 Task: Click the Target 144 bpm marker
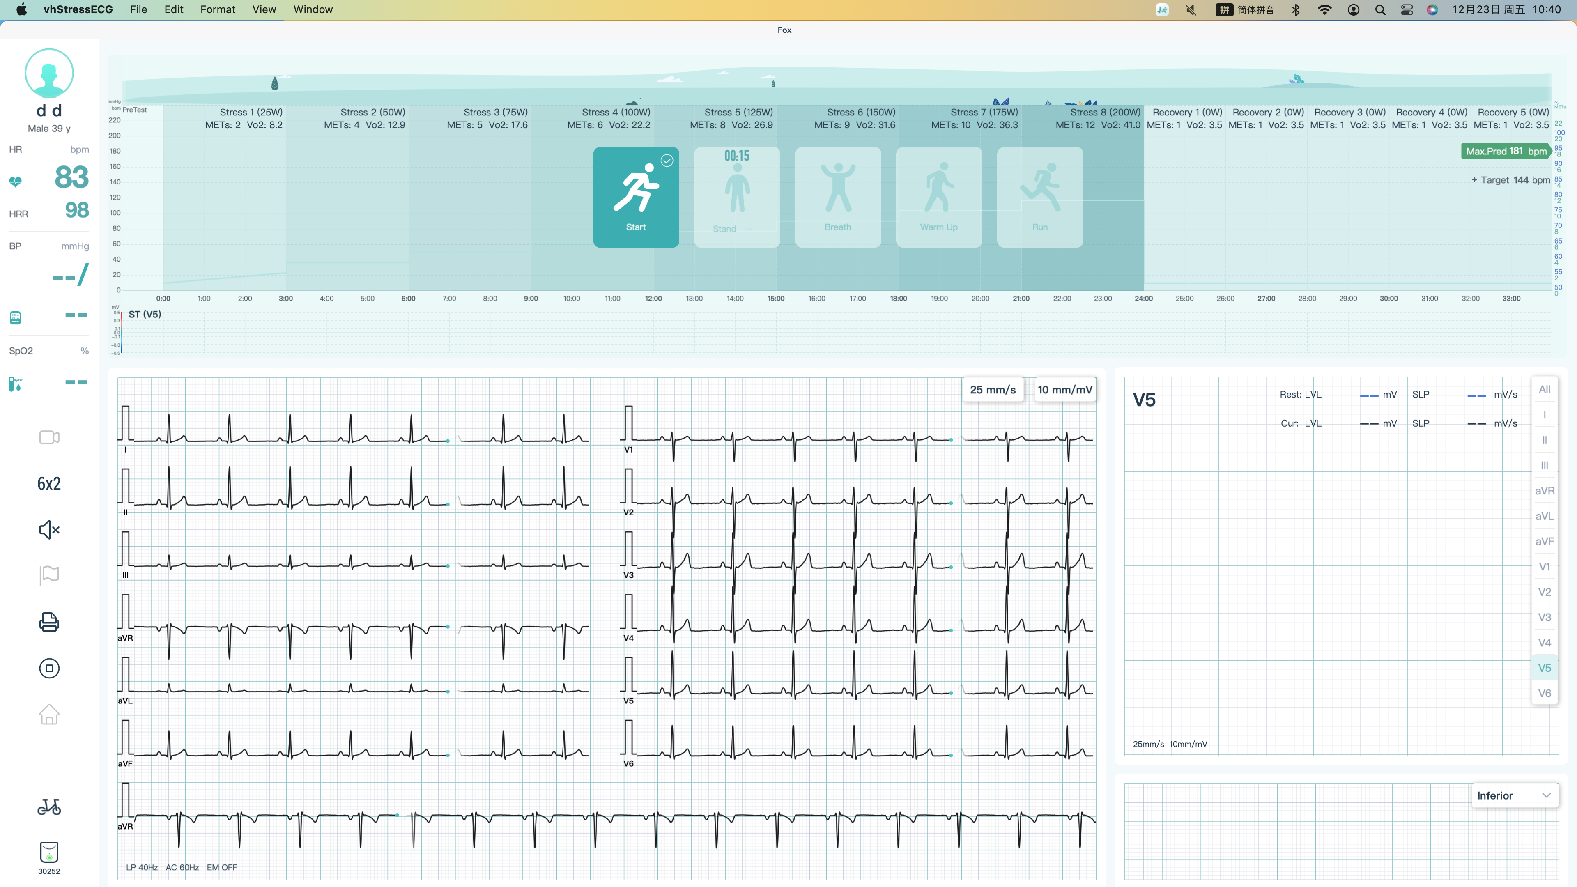pyautogui.click(x=1510, y=180)
